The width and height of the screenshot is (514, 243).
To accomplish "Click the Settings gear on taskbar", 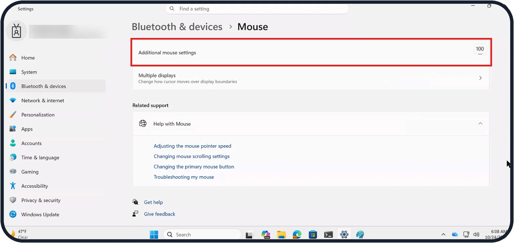I will (344, 234).
